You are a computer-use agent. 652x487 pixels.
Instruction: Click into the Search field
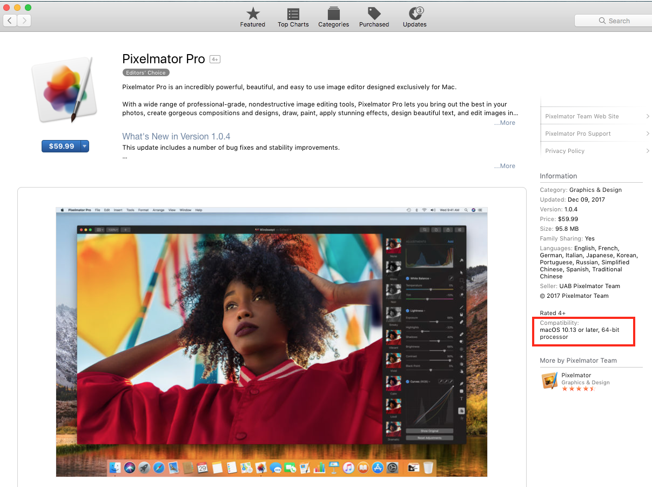pos(613,21)
